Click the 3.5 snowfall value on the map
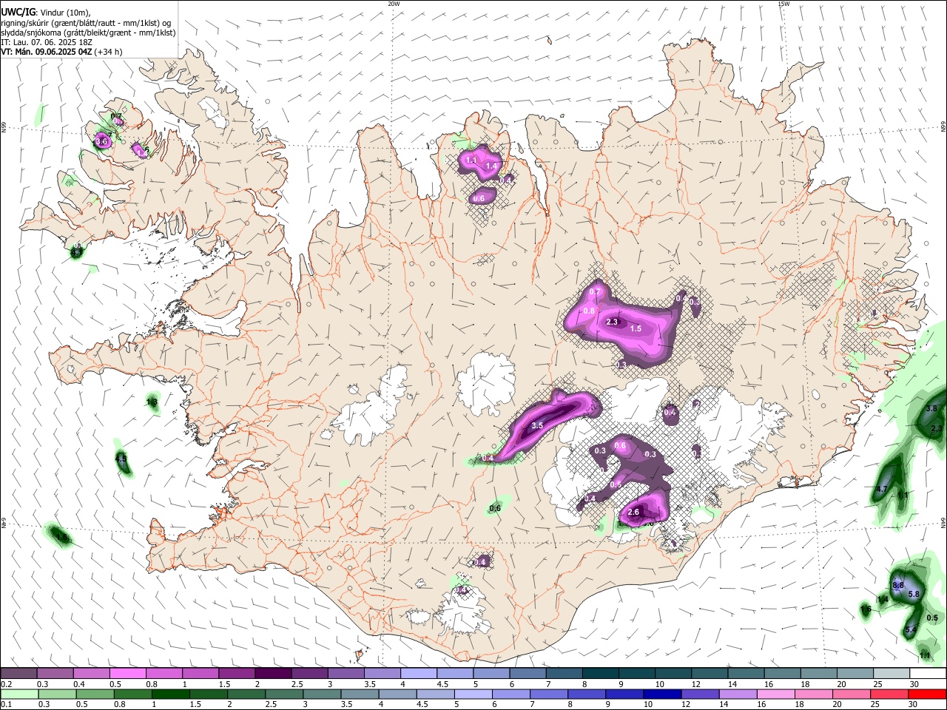Viewport: 947px width, 710px height. [x=537, y=425]
